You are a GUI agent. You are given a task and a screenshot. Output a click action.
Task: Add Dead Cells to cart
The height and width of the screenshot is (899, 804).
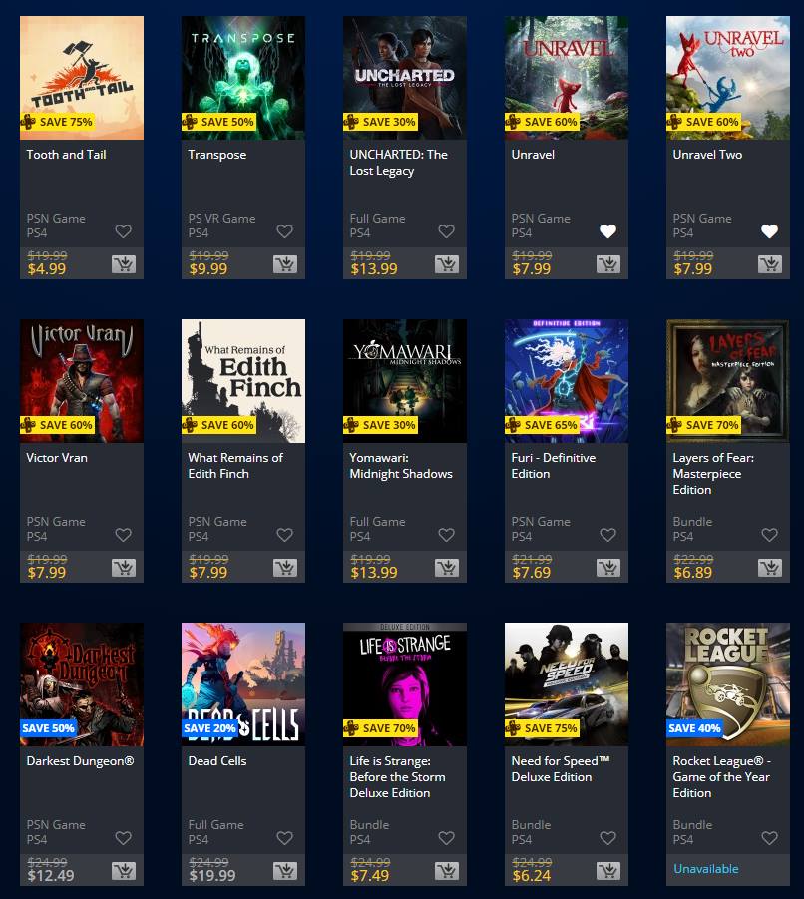285,871
